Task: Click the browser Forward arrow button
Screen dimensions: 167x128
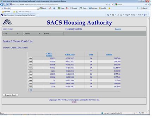Action: pos(5,5)
